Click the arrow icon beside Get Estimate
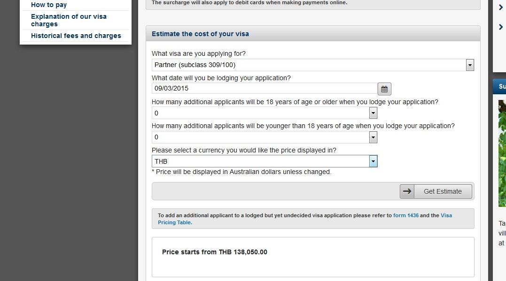506x281 pixels. [x=407, y=191]
